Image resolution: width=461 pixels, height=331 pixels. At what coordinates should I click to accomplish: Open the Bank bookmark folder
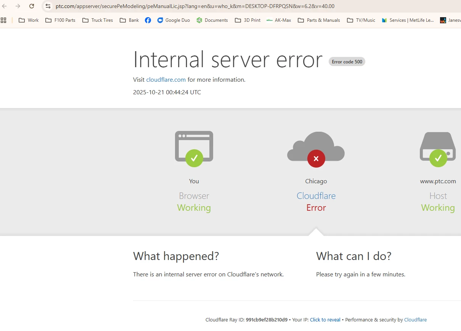pos(129,20)
